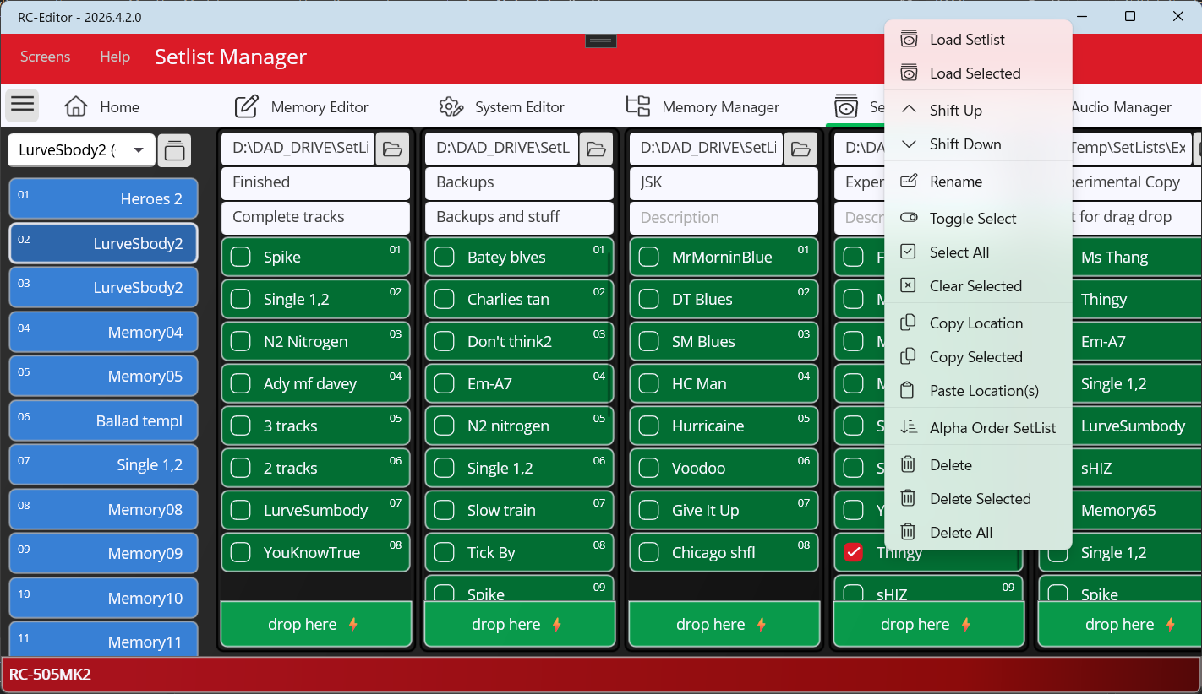Select memory slot 01 Heroes 2

click(x=104, y=199)
